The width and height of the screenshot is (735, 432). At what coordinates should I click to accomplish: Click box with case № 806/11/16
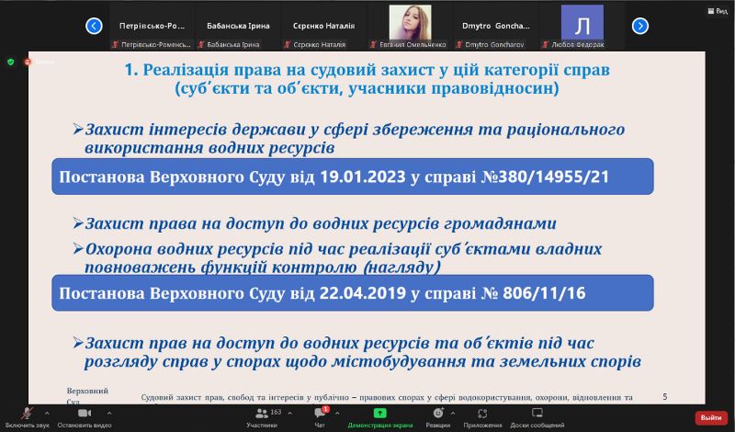tap(353, 293)
